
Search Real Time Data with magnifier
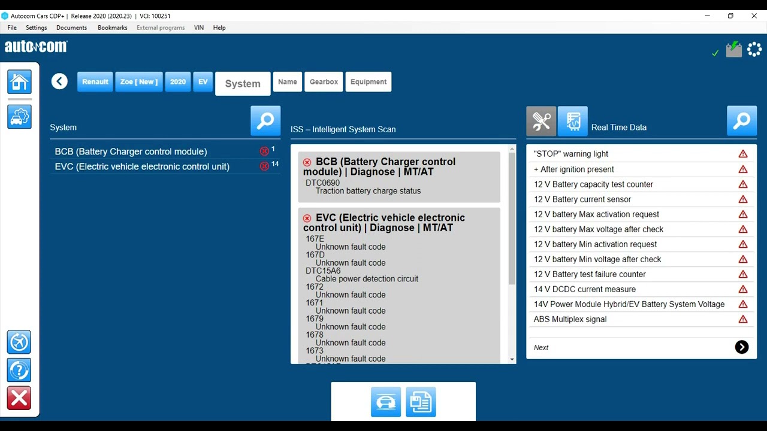(x=742, y=121)
